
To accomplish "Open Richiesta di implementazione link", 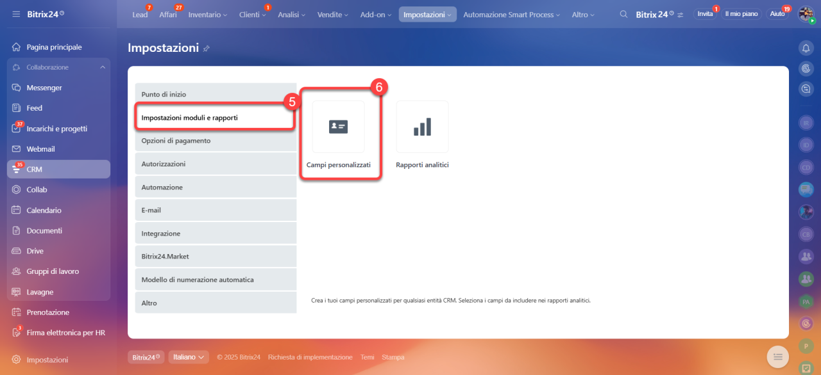I will click(310, 357).
